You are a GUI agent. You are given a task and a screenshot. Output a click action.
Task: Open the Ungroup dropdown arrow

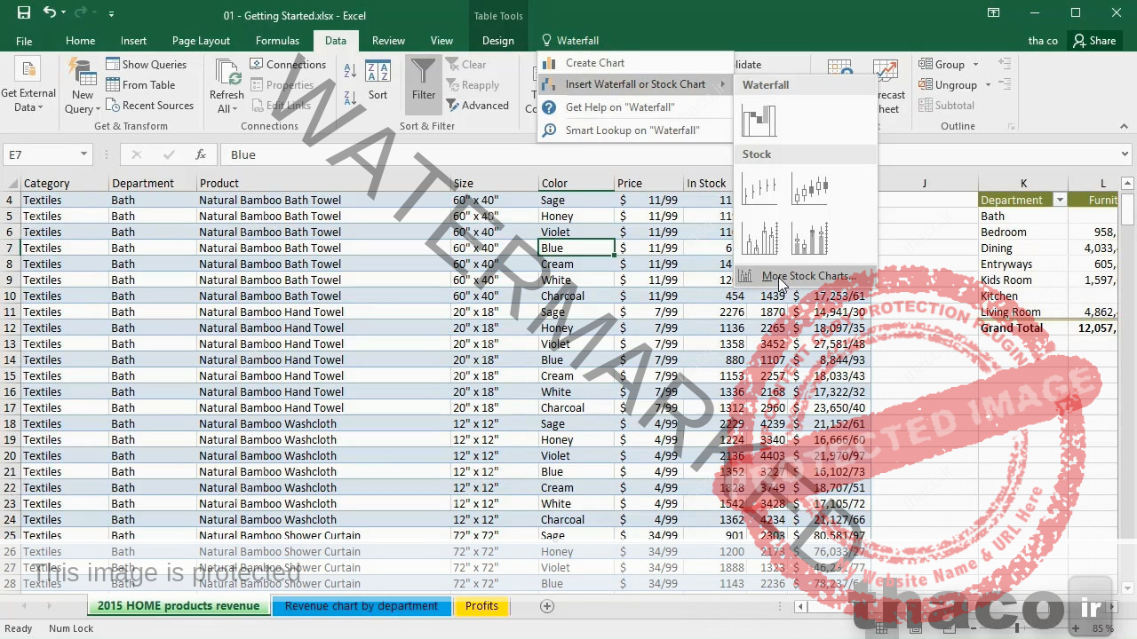coord(988,84)
